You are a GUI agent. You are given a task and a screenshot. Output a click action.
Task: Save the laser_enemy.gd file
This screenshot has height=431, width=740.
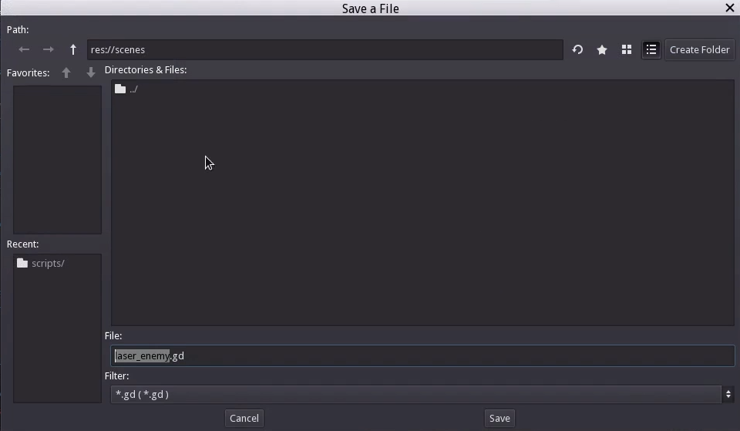(x=499, y=418)
